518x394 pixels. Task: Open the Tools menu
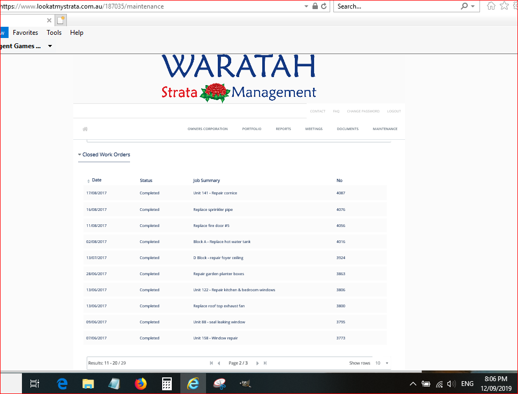click(54, 33)
